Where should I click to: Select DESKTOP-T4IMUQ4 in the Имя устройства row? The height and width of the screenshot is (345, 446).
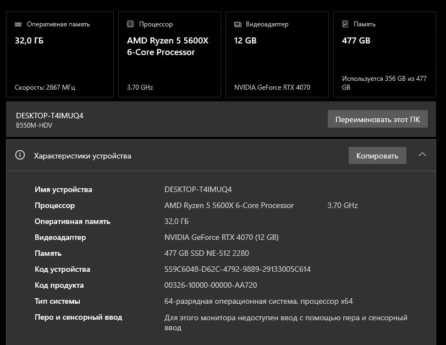tap(198, 190)
